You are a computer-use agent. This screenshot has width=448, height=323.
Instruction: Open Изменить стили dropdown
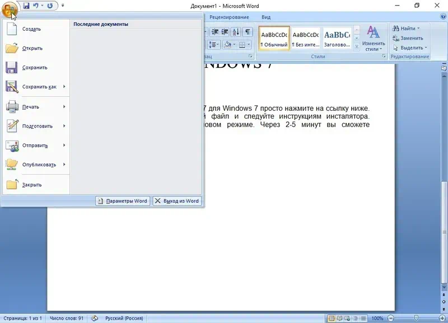click(x=374, y=39)
